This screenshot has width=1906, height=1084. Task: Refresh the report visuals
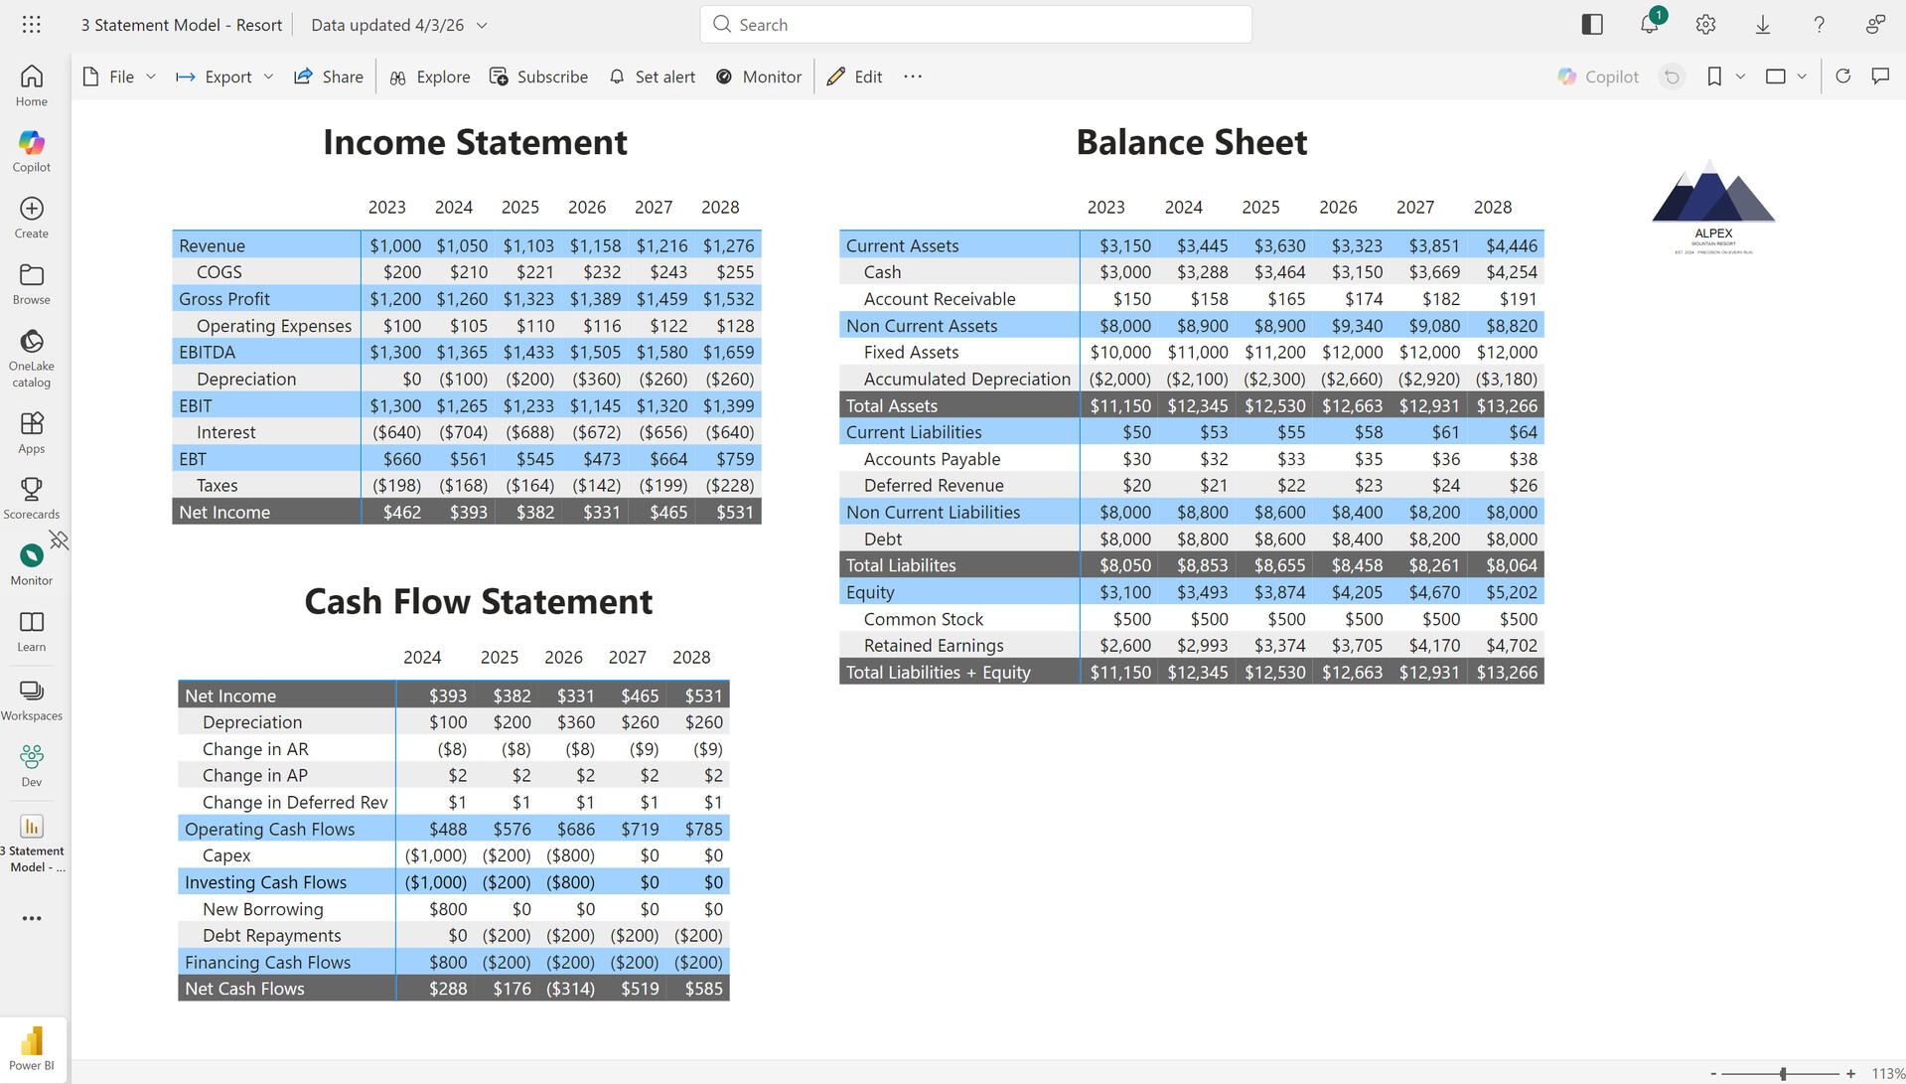(1842, 77)
